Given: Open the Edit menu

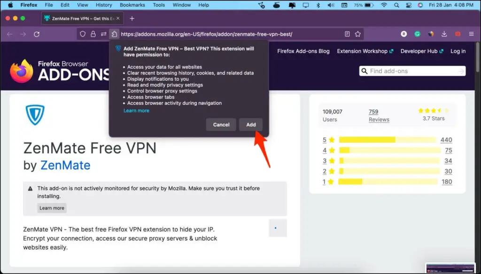Looking at the screenshot, I should pos(65,5).
